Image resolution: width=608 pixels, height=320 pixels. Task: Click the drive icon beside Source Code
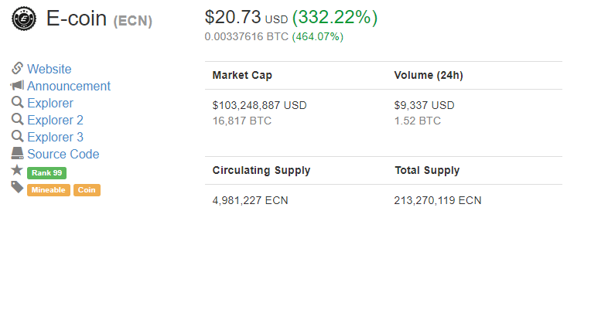click(x=17, y=153)
